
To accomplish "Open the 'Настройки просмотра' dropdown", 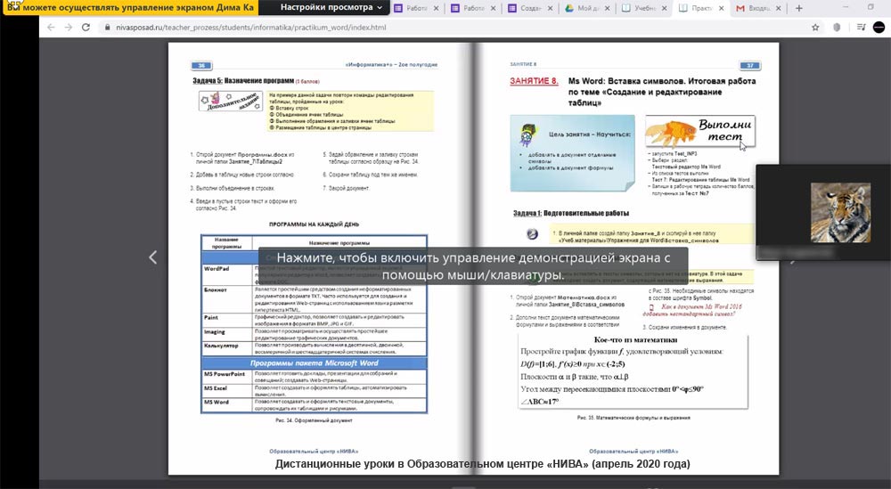I will coord(332,7).
